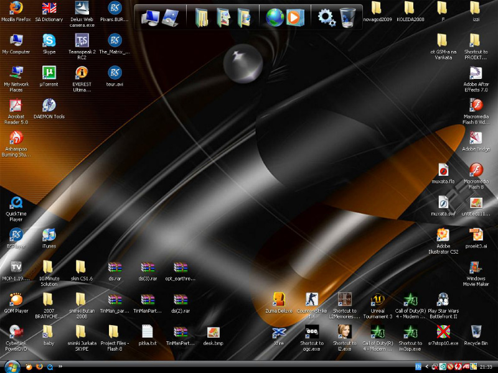Show hidden system tray icons arrow
Screen dimensions: 498x373
[427, 367]
